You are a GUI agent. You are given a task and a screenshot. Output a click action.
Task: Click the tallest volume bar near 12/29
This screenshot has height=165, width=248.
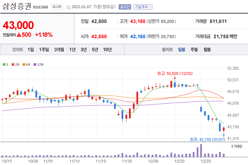pos(201,151)
